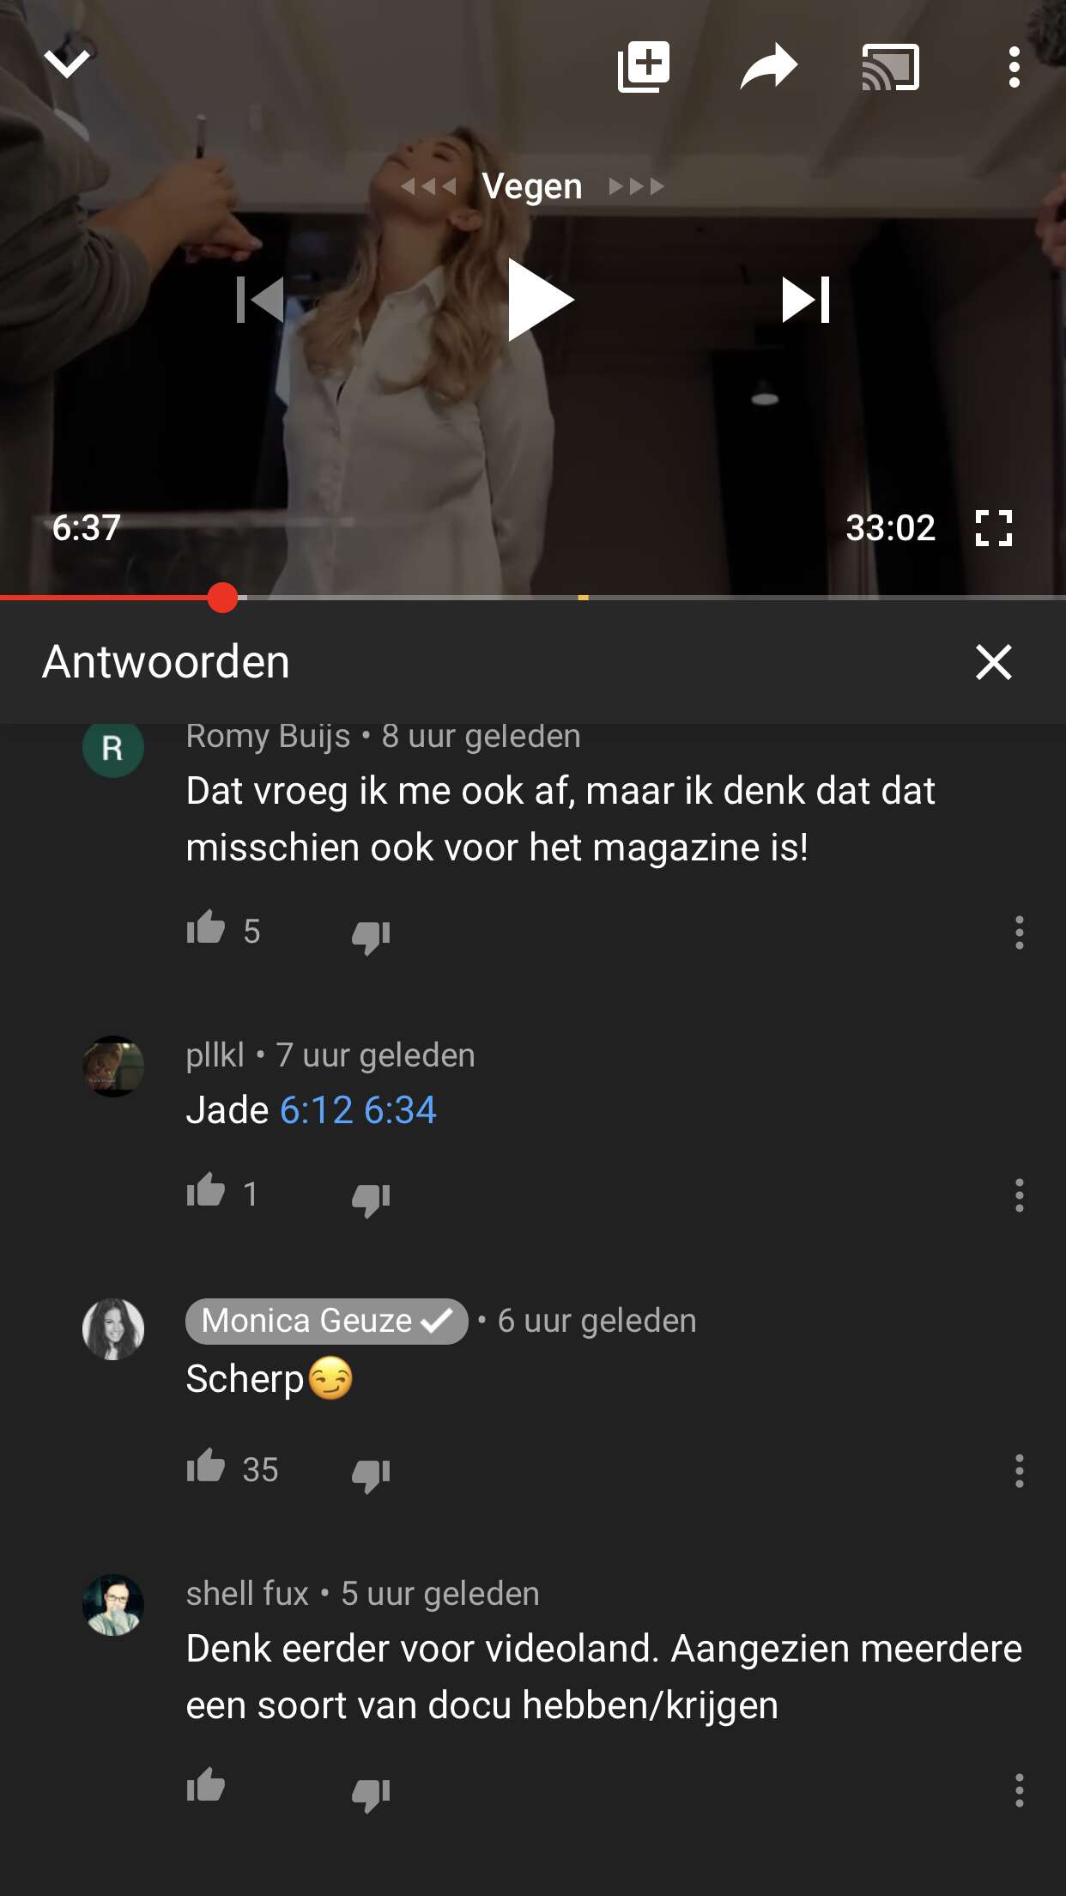The width and height of the screenshot is (1066, 1896).
Task: Jump to timestamp 6:34 in comment
Action: click(400, 1110)
